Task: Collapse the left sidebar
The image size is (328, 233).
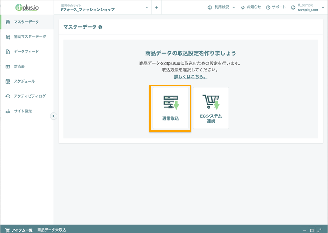Action: [54, 116]
